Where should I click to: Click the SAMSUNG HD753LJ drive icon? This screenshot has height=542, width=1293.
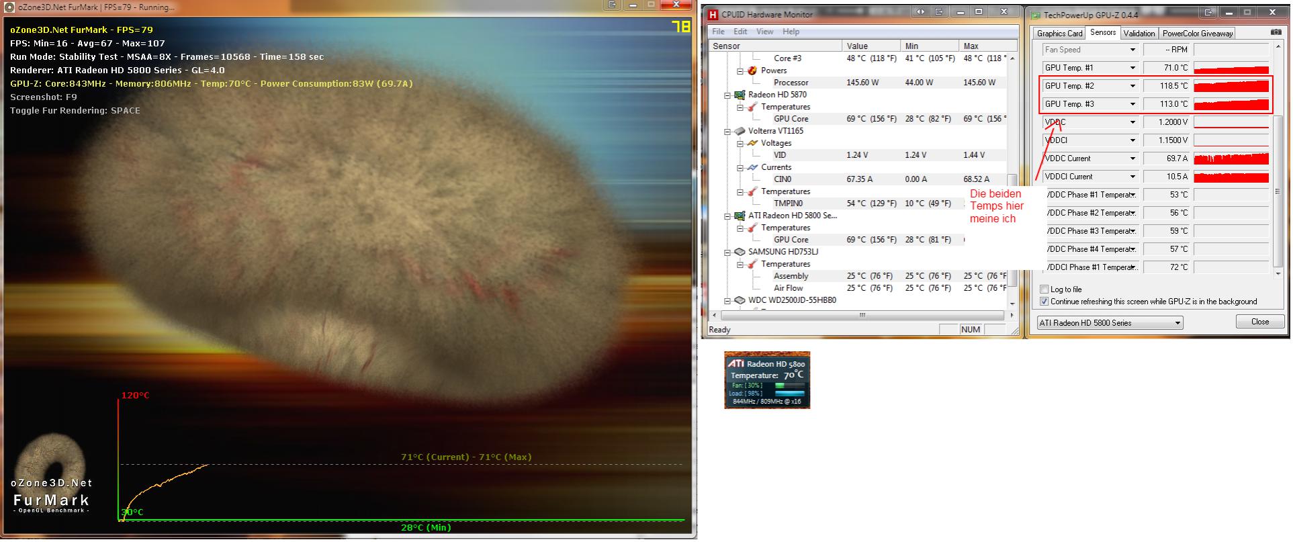point(740,252)
